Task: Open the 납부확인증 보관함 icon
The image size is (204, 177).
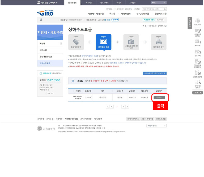Action: tap(197, 33)
